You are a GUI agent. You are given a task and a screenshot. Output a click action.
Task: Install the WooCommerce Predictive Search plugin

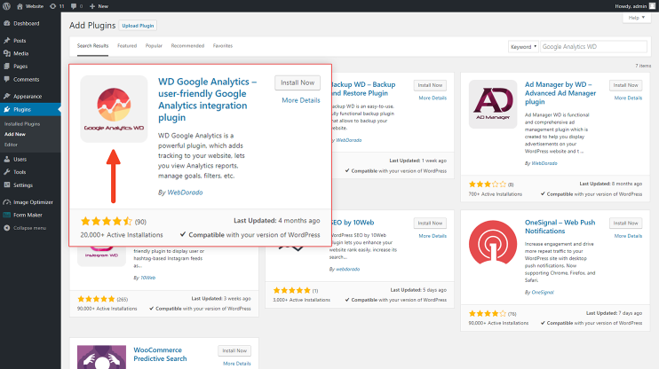tap(234, 350)
